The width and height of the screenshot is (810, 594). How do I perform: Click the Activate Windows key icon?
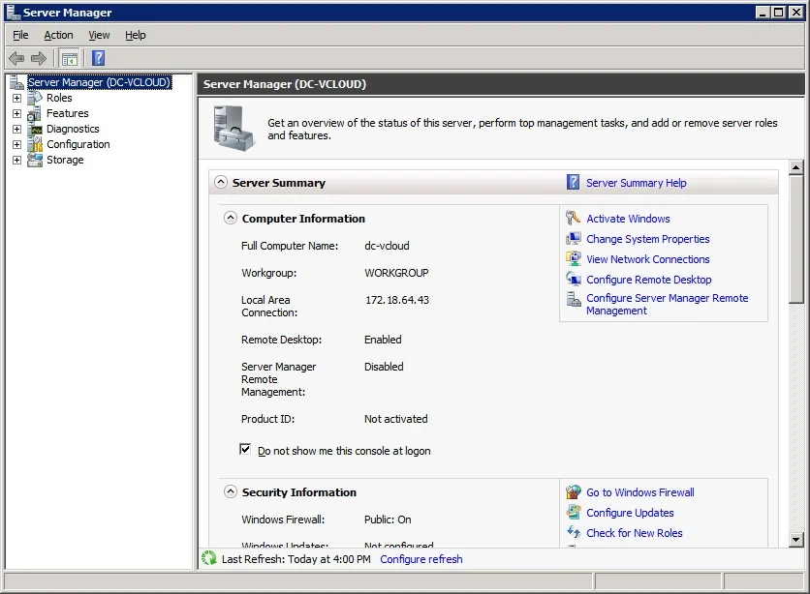coord(573,218)
